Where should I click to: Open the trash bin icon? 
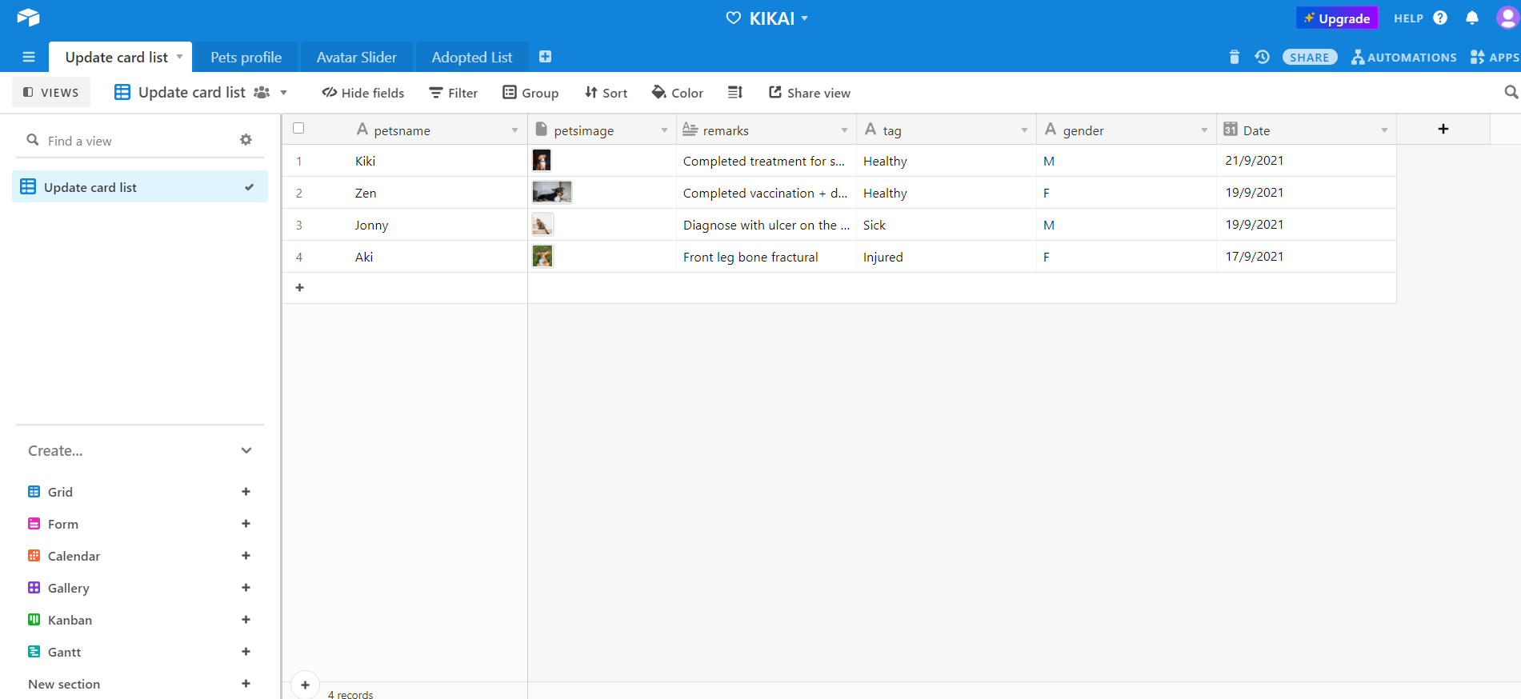coord(1234,57)
